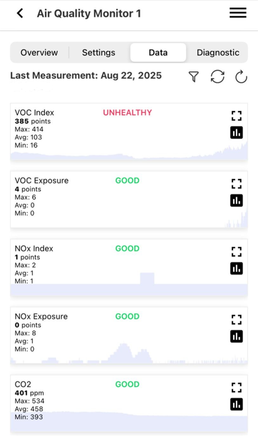Screen dimensions: 258x436
Task: Switch to the Overview tab
Action: (39, 52)
